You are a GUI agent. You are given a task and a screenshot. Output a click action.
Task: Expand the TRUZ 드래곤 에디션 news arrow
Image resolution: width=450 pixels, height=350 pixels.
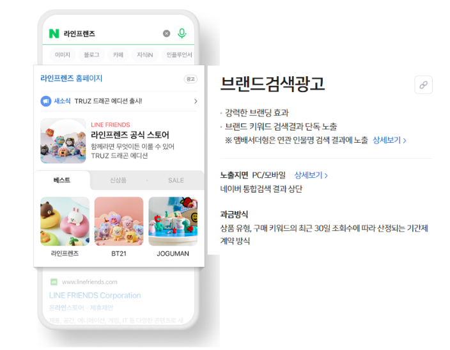coord(196,101)
